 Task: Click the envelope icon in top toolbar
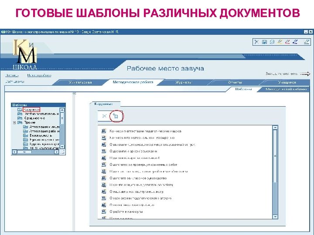pos(272,42)
